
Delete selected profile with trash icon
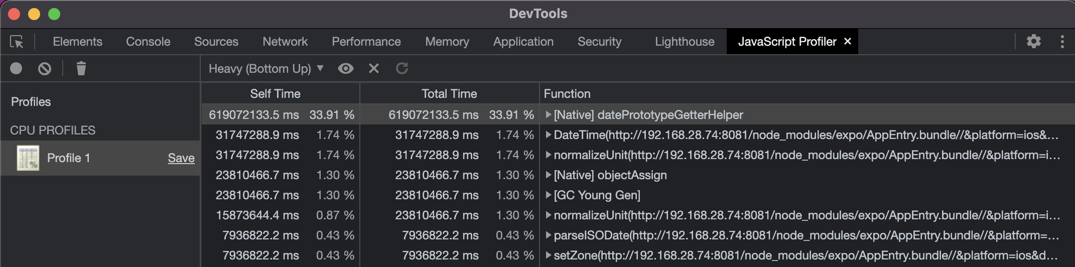pos(81,68)
